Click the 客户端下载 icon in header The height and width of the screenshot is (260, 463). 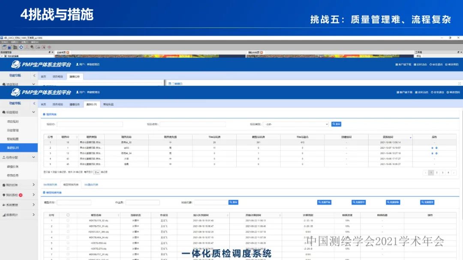click(398, 92)
